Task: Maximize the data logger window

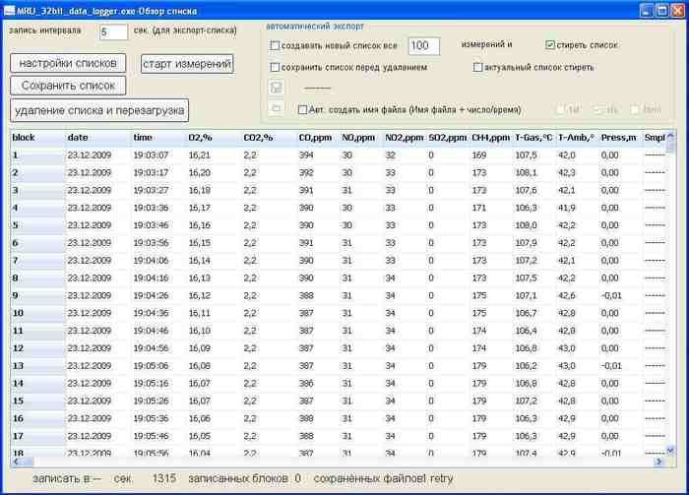Action: click(x=661, y=11)
